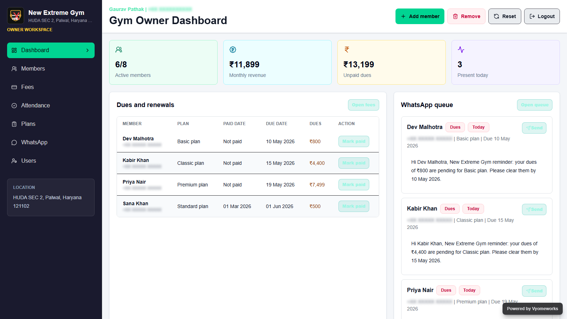Go to the Attendance section
This screenshot has height=319, width=567.
point(51,106)
